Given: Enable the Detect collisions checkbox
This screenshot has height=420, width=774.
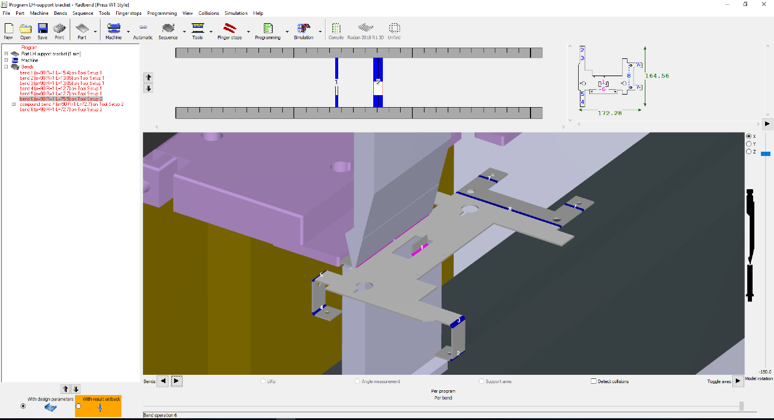Looking at the screenshot, I should tap(594, 381).
